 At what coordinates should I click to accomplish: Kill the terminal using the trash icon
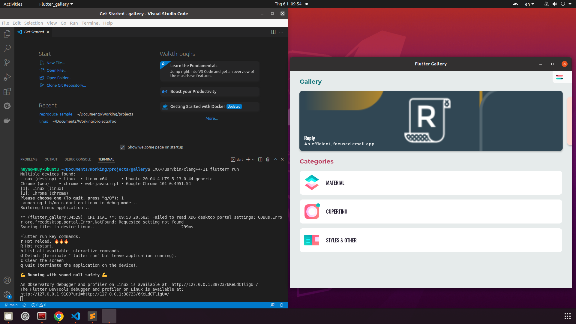click(268, 159)
